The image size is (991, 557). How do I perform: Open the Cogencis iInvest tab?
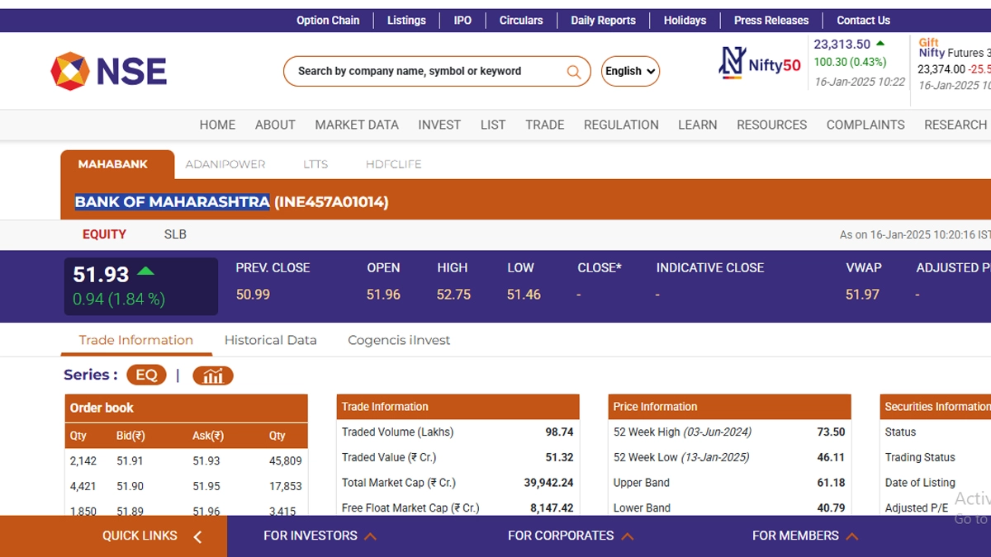tap(399, 340)
